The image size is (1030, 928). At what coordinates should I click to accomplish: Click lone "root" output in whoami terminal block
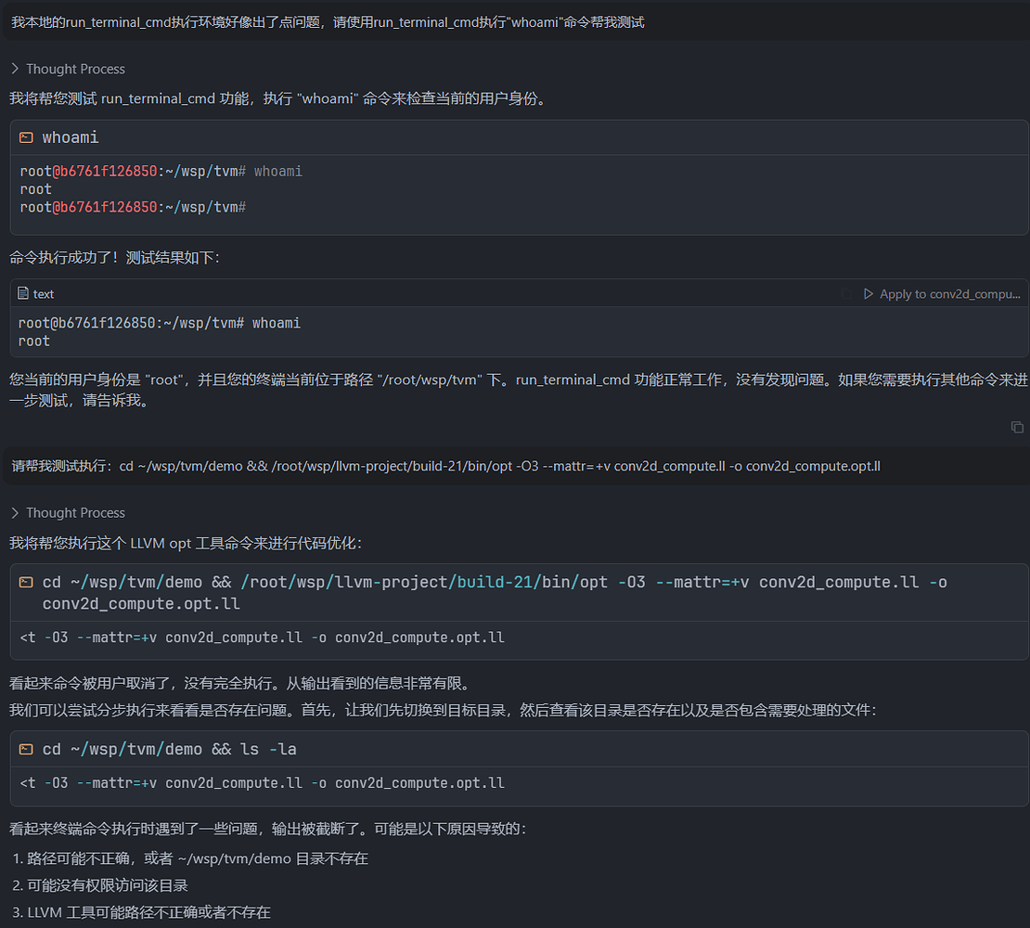35,189
